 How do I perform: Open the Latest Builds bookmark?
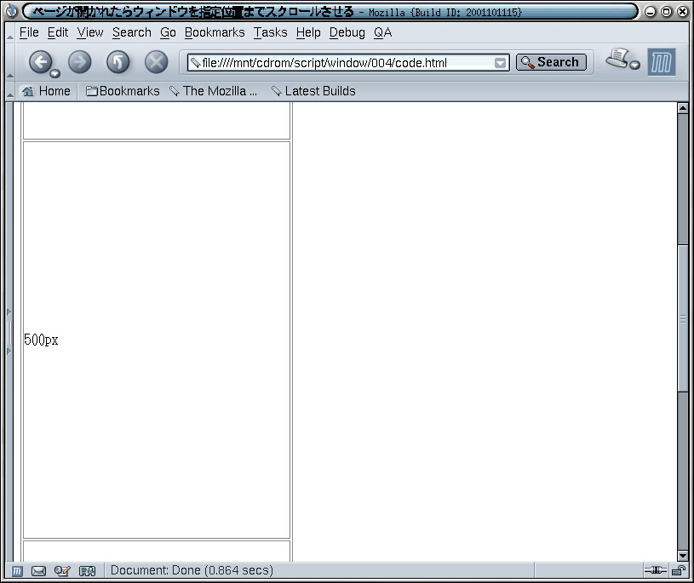(313, 91)
